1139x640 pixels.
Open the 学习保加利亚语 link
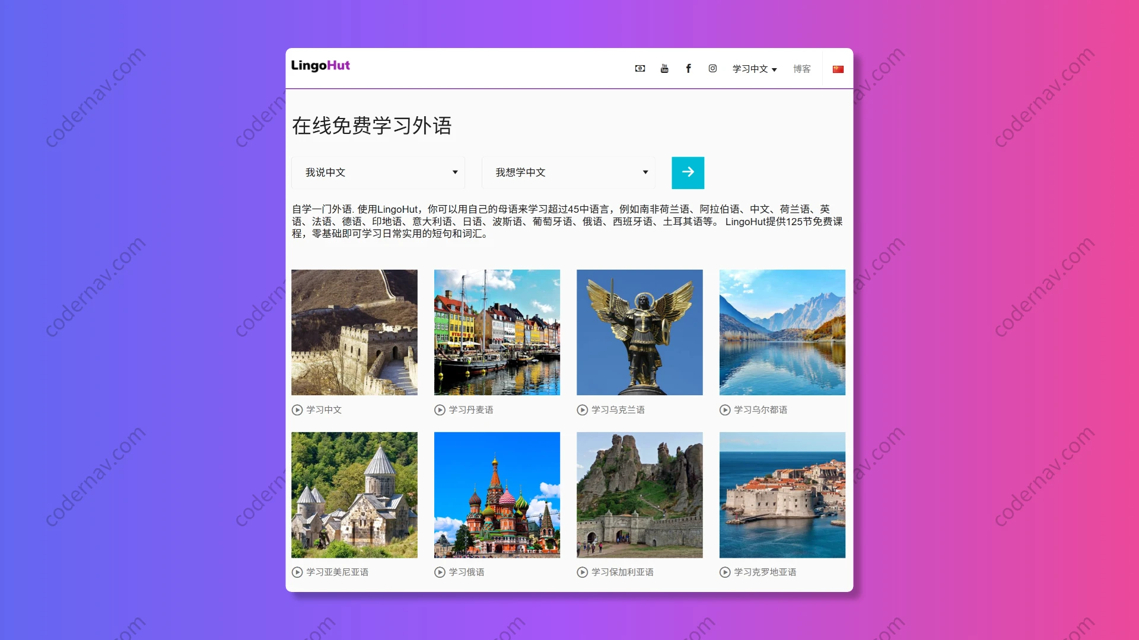click(622, 572)
